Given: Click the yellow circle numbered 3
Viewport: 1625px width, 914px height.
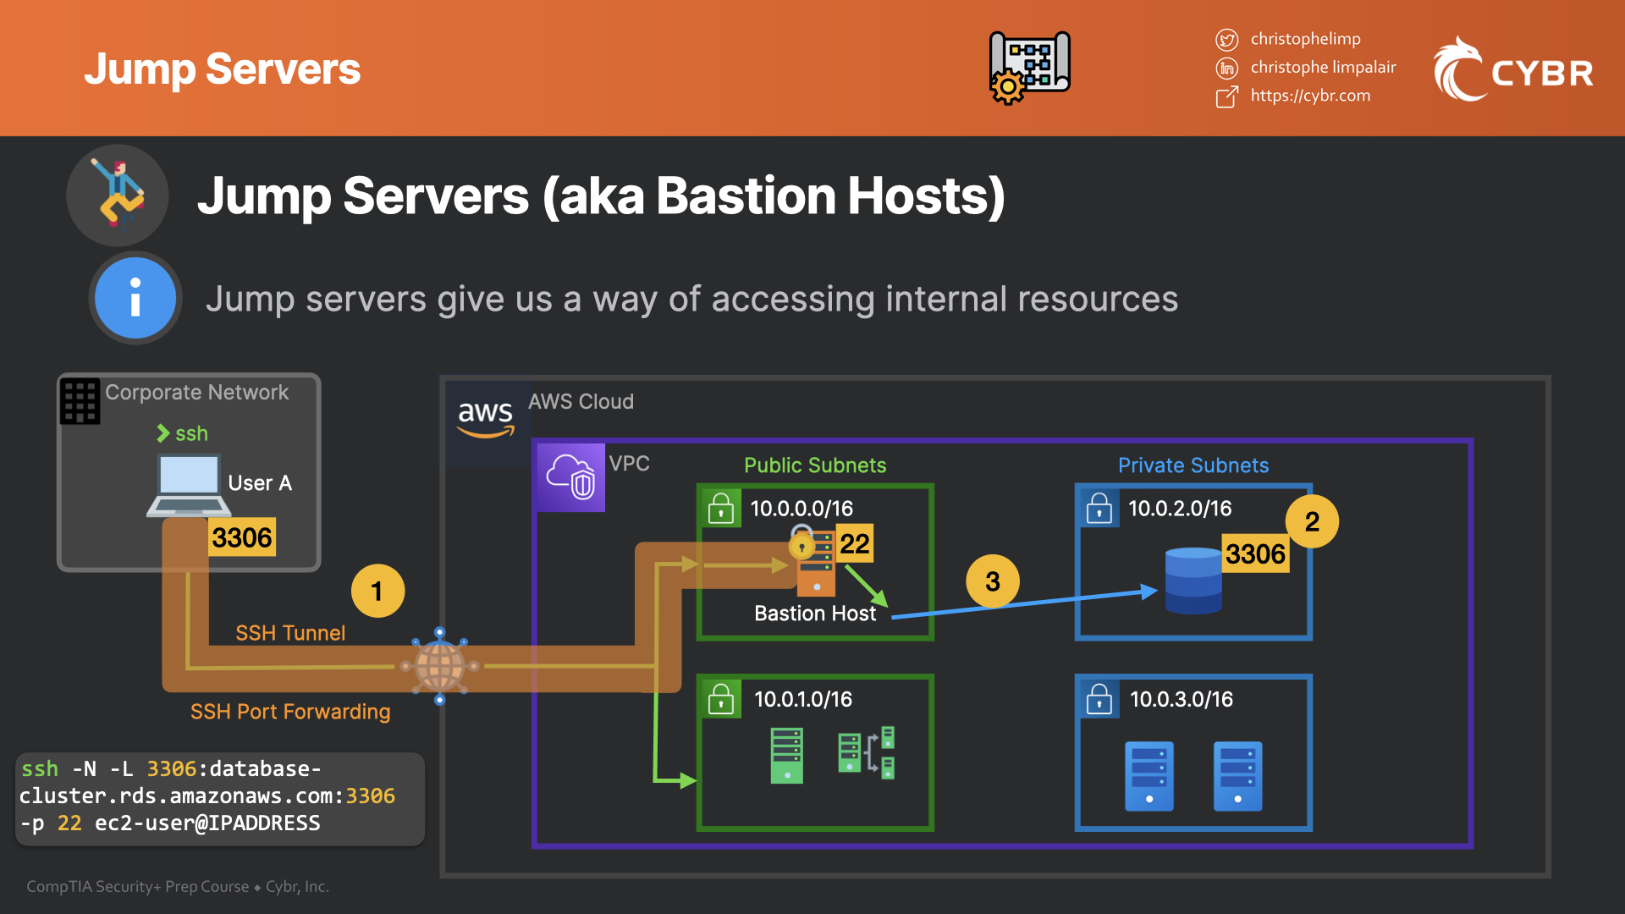Looking at the screenshot, I should coord(993,581).
